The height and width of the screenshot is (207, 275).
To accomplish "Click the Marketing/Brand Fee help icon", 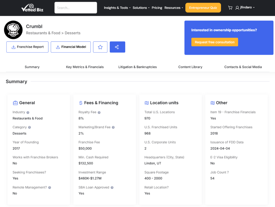I will tap(113, 127).
